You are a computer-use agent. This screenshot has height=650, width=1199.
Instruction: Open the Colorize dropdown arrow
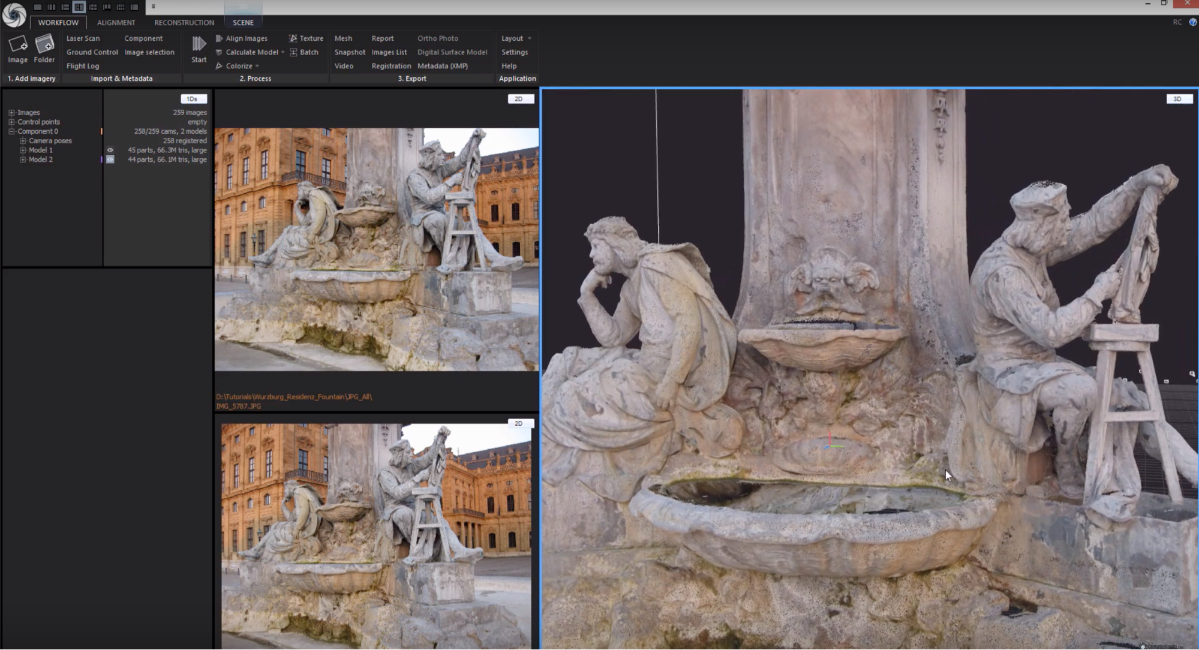(257, 66)
